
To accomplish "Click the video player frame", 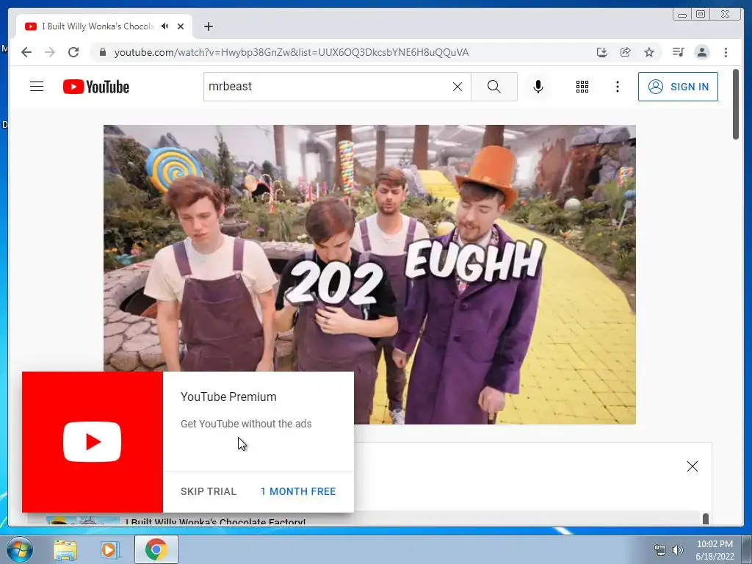I will pyautogui.click(x=370, y=275).
